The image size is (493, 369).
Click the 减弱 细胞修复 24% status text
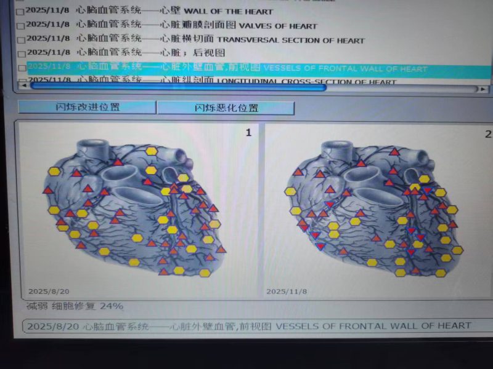[75, 306]
